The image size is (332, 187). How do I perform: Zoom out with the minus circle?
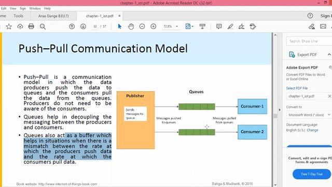coord(142,26)
